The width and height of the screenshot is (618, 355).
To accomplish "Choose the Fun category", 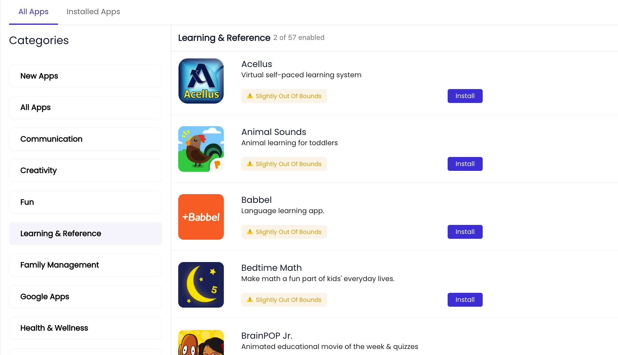I will pos(85,202).
